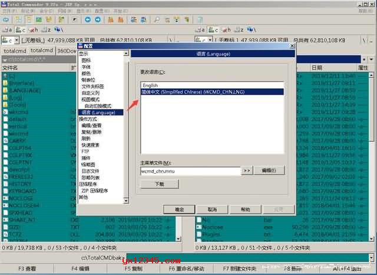Switch to the second totalcmd folder tab
377x275 pixels.
[x=42, y=50]
